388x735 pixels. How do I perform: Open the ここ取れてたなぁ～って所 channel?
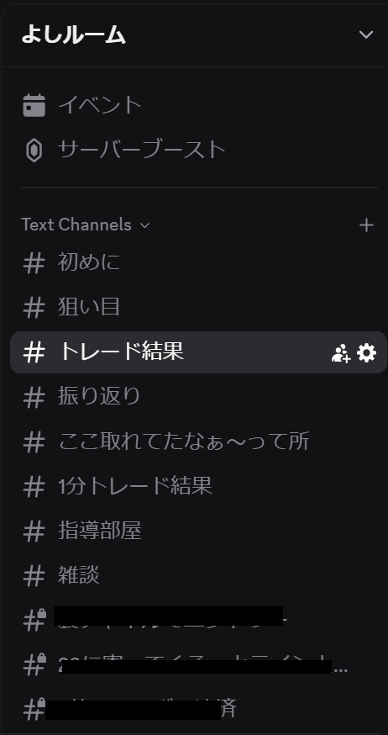pyautogui.click(x=198, y=442)
